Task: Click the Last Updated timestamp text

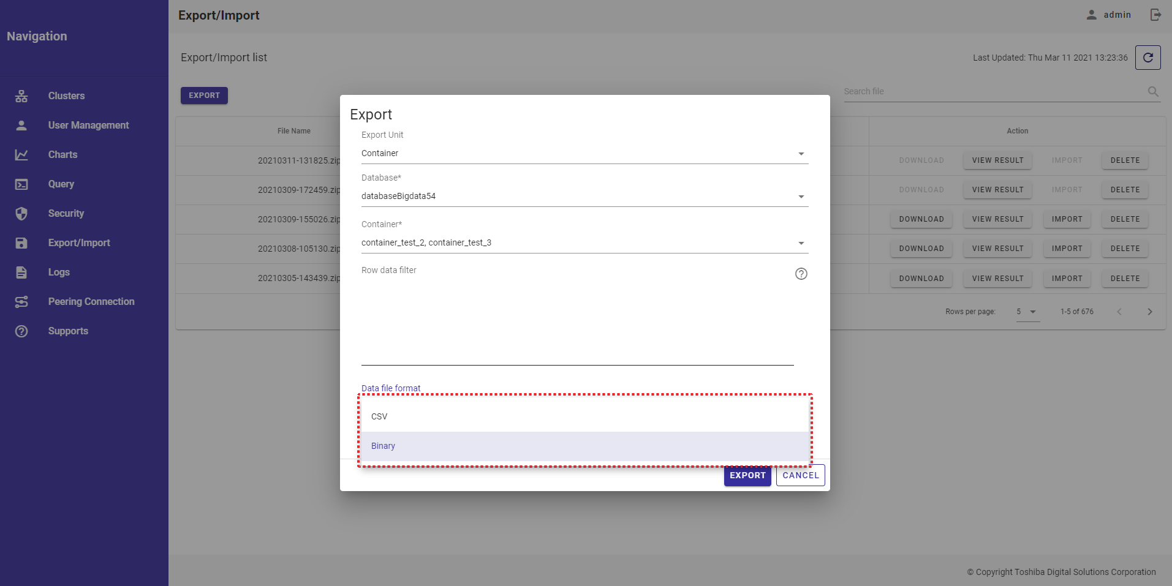Action: 1050,58
